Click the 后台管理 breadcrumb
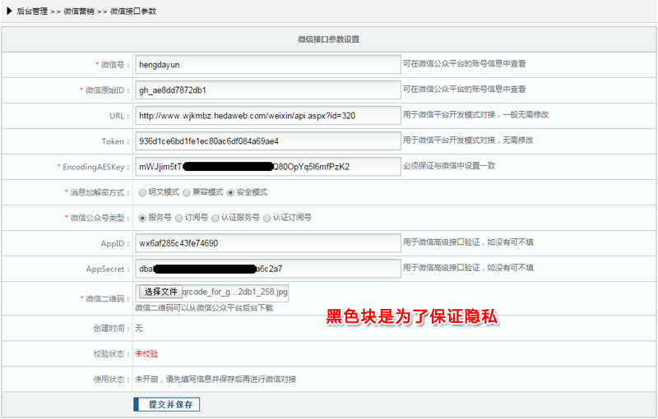The image size is (658, 419). 33,12
